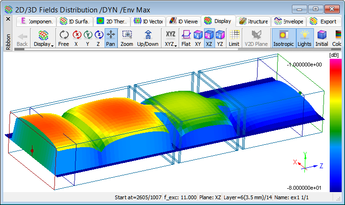Screen dimensions: 345x205
Task: Click the Free rotation tool
Action: tap(64, 38)
